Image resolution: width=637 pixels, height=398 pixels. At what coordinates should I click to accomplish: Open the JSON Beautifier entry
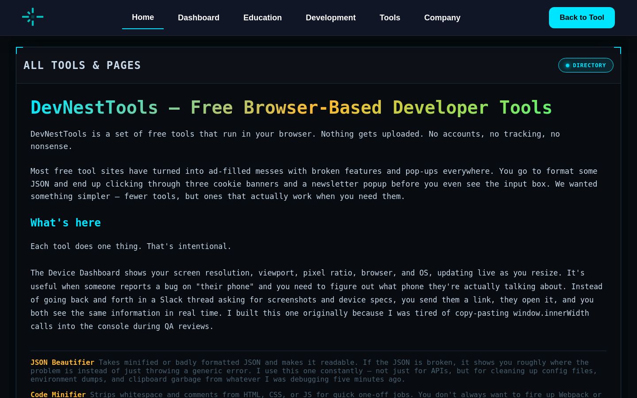click(x=62, y=362)
